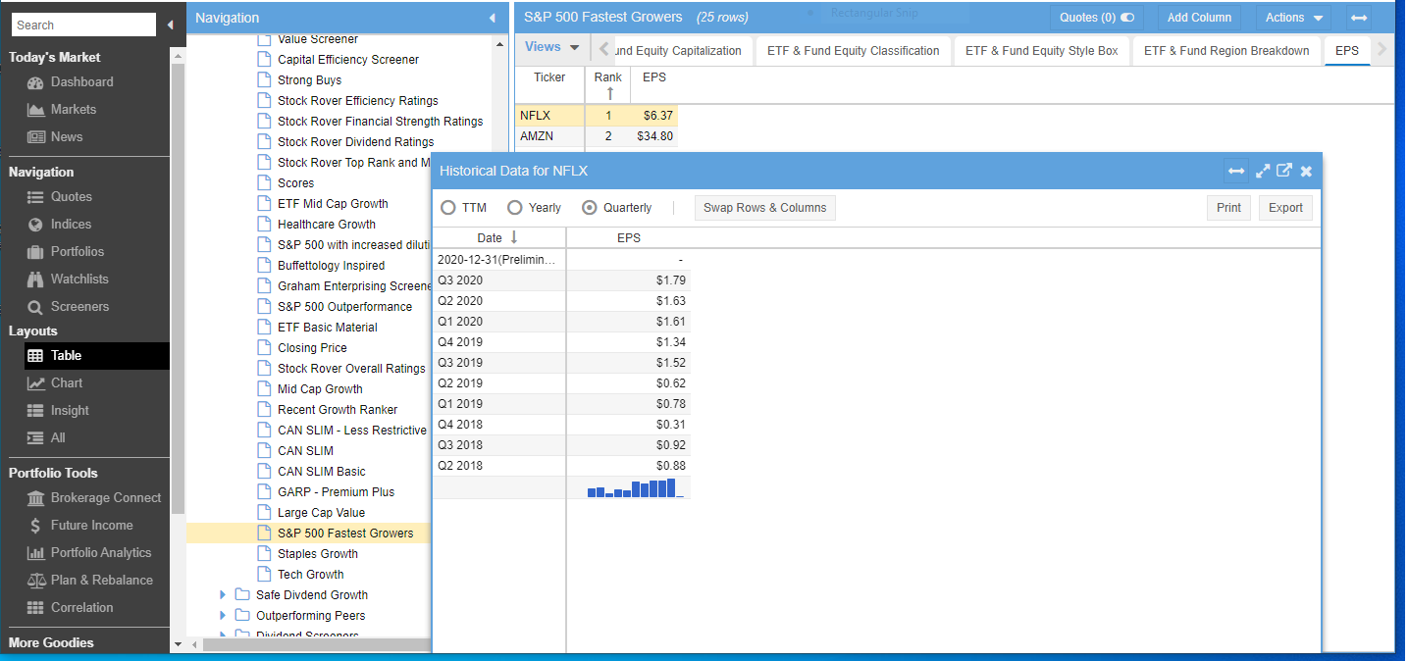
Task: Open the Actions dropdown menu
Action: [x=1292, y=18]
